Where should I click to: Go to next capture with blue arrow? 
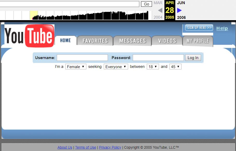[x=179, y=10]
